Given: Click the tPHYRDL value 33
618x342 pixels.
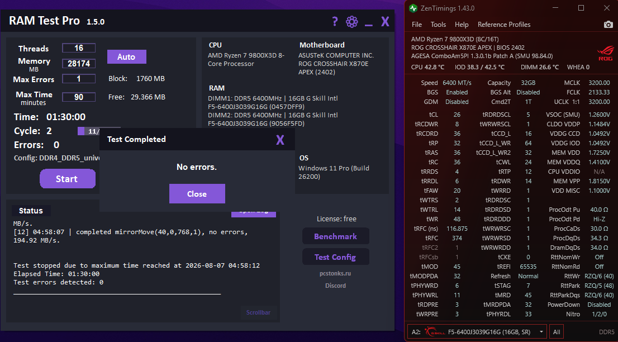Looking at the screenshot, I should click(528, 314).
